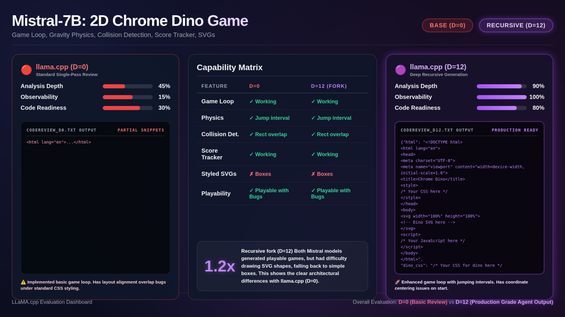Click the Observability bar in the D=12 card

point(502,97)
